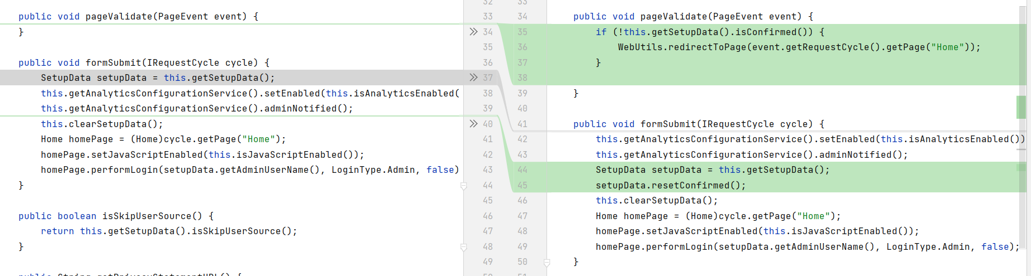
Task: Click formSubmit method name in right pane
Action: point(669,124)
